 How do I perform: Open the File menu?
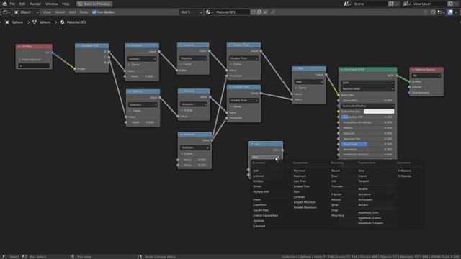12,4
